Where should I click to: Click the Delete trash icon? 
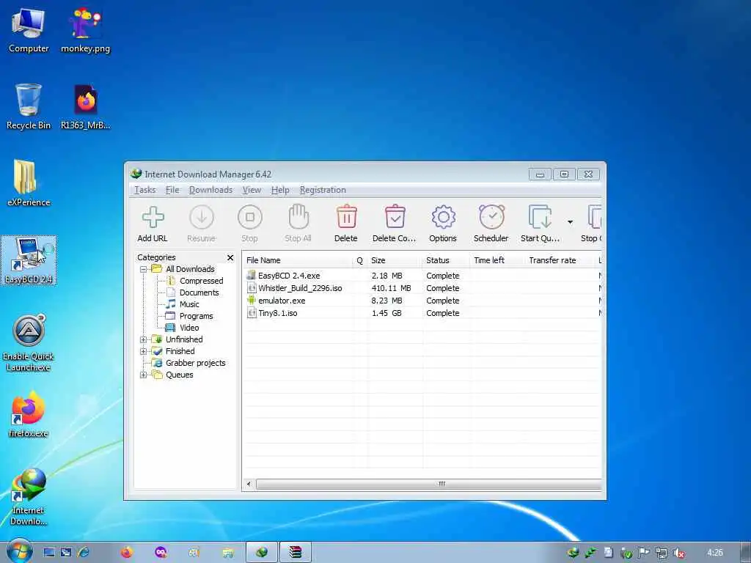(346, 217)
